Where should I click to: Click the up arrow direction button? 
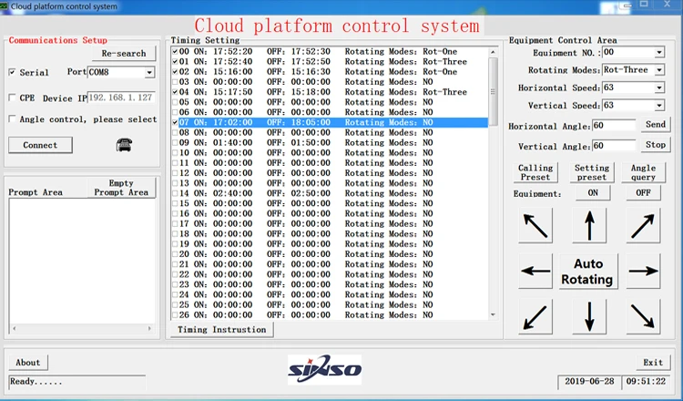pos(589,225)
